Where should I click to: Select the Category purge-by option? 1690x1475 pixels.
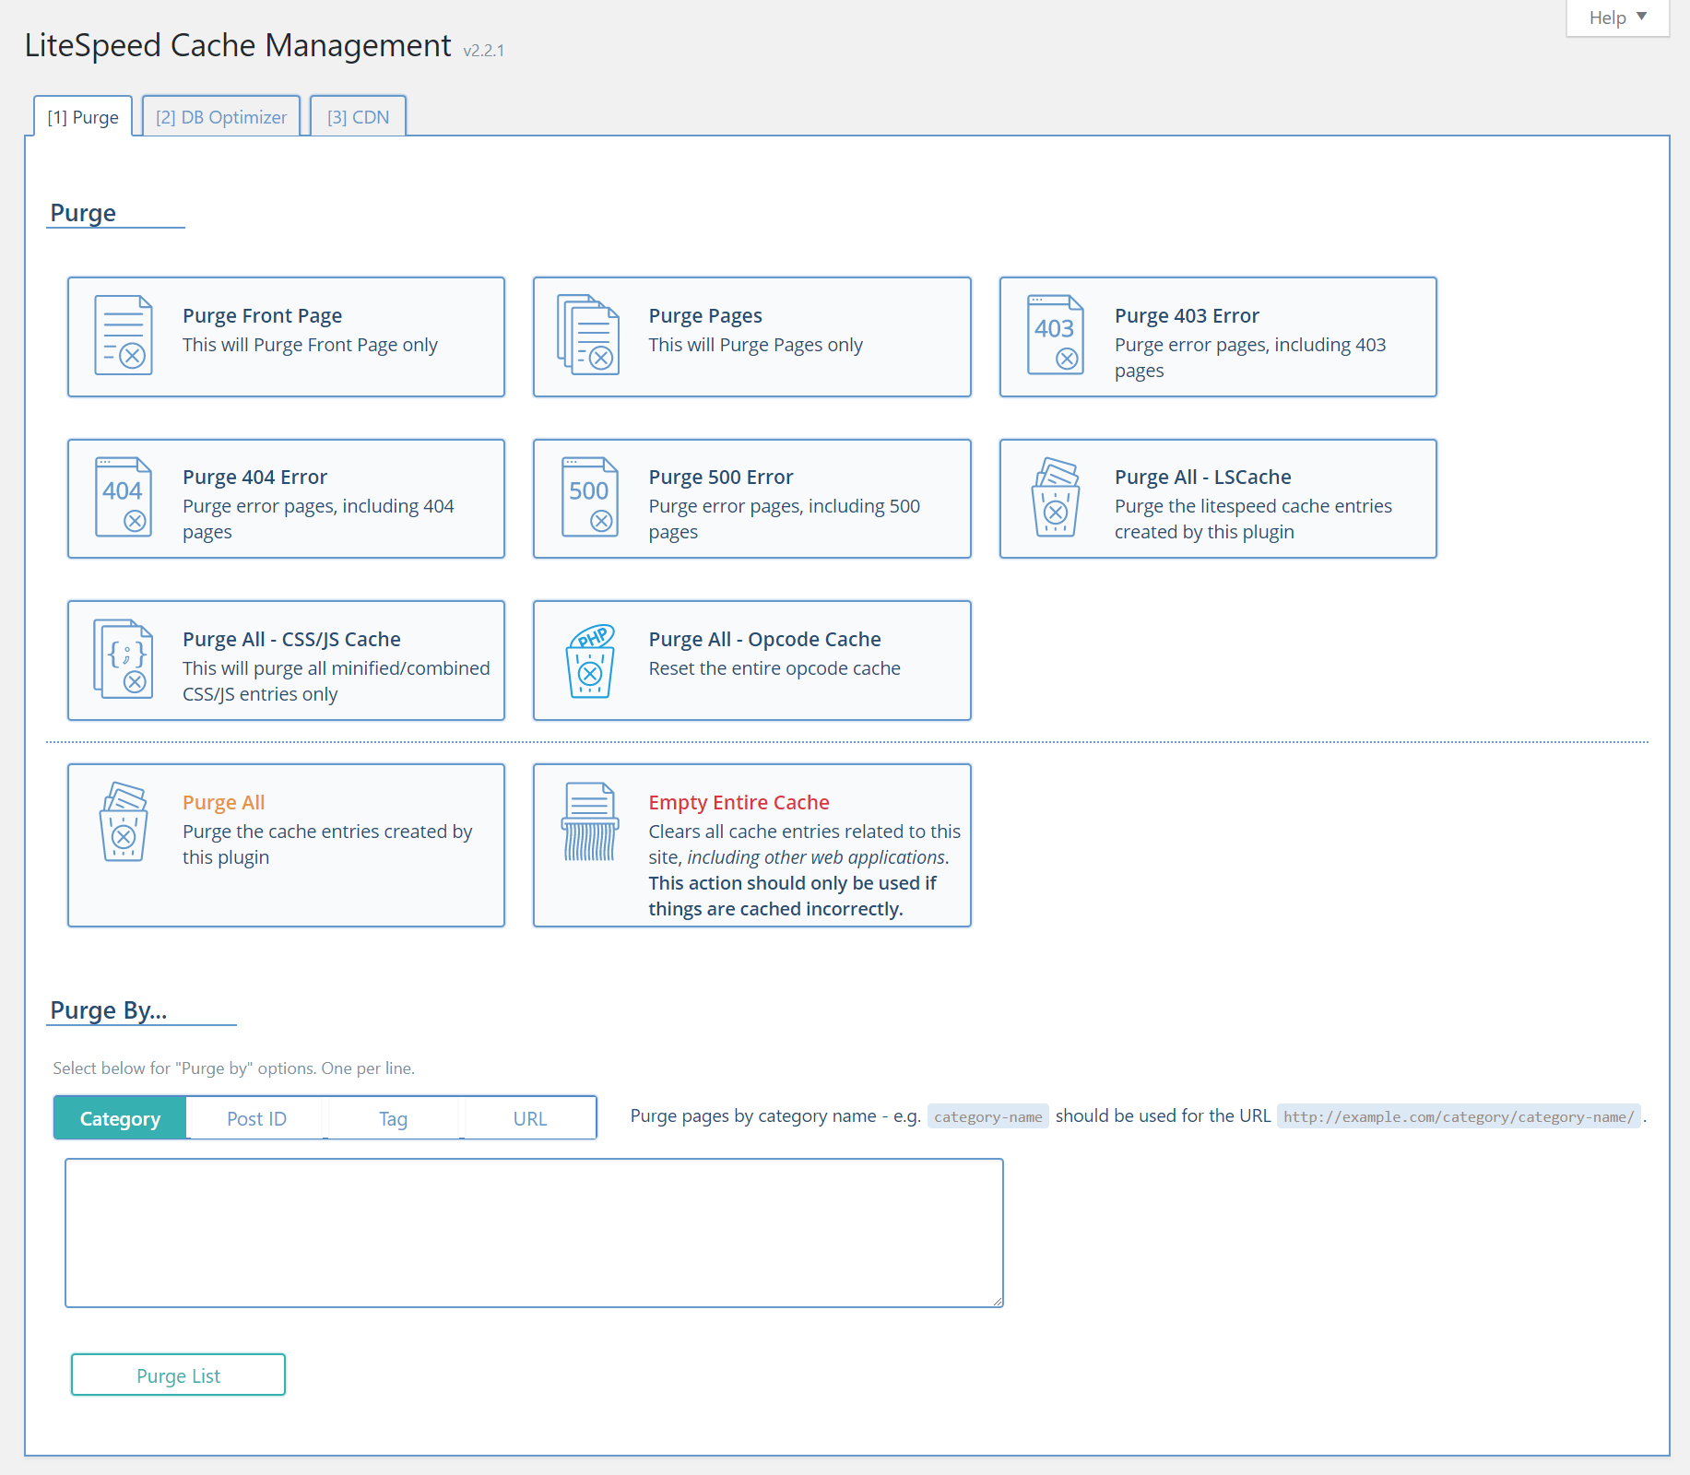120,1118
